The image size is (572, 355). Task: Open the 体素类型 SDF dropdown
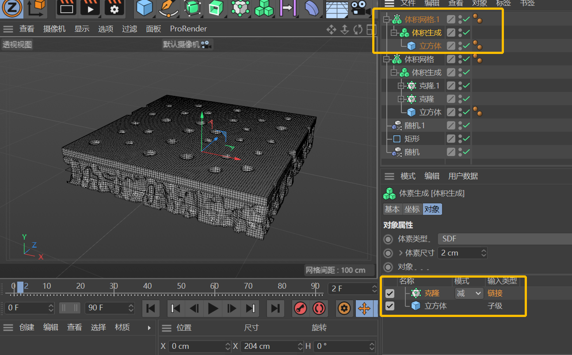(x=504, y=239)
